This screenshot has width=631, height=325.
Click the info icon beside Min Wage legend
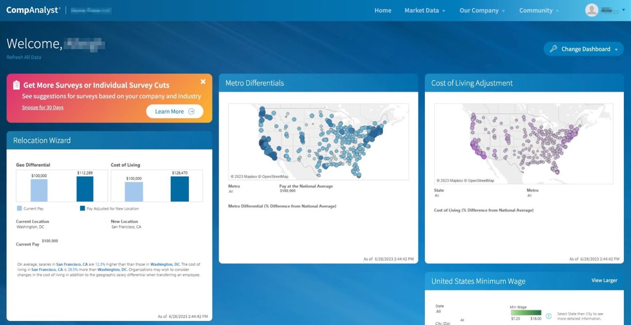(x=548, y=316)
